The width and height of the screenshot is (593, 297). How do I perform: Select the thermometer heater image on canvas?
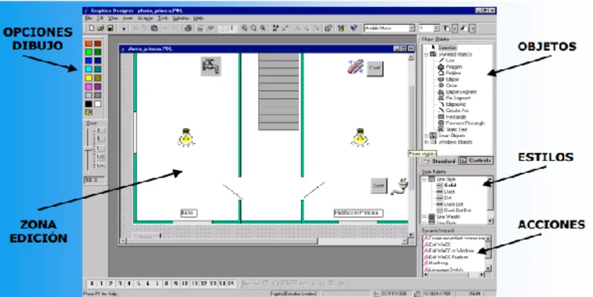click(355, 66)
